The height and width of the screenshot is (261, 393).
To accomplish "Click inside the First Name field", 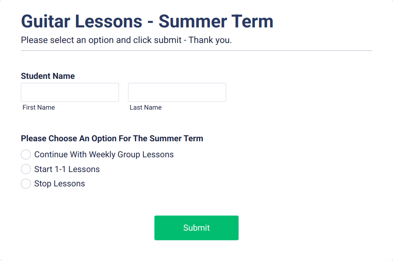I will (70, 92).
